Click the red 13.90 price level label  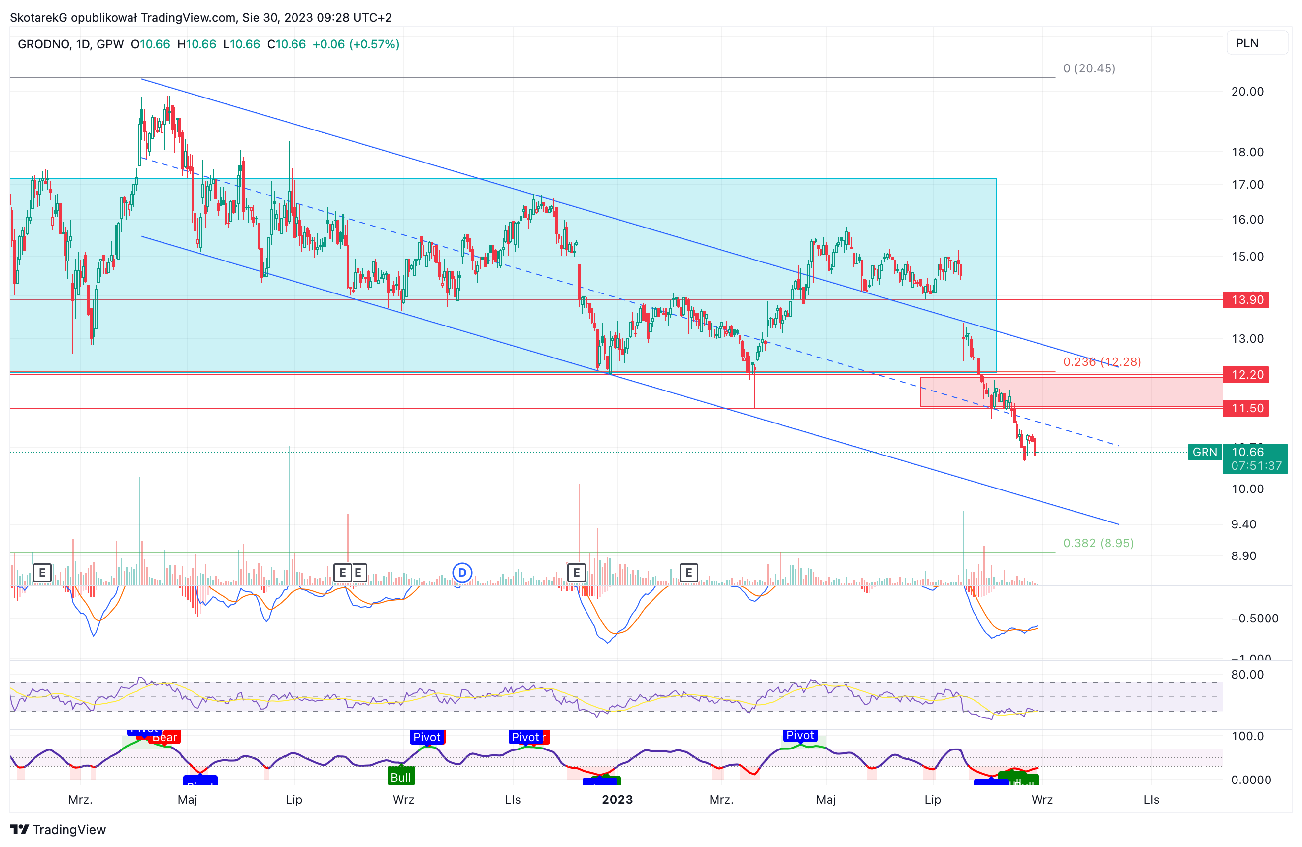tap(1246, 300)
